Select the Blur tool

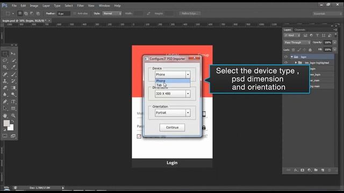pyautogui.click(x=5, y=94)
